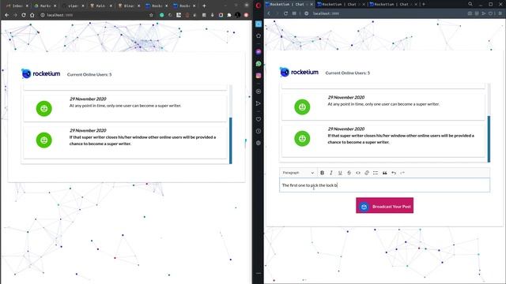Select the second Rocketium Chat tab in Opera
This screenshot has height=284, width=506.
tap(342, 4)
